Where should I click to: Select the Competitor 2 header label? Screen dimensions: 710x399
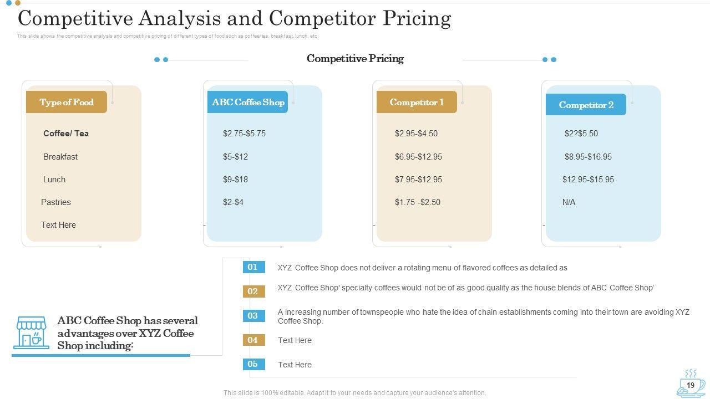[586, 105]
